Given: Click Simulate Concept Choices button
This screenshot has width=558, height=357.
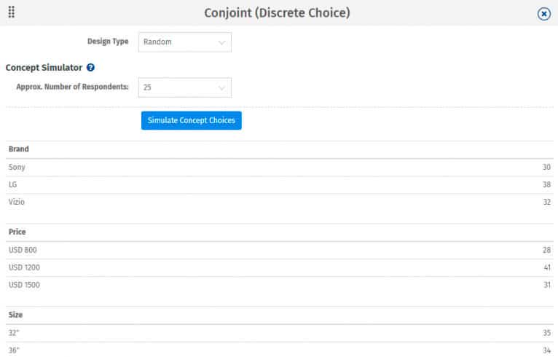Looking at the screenshot, I should 192,120.
